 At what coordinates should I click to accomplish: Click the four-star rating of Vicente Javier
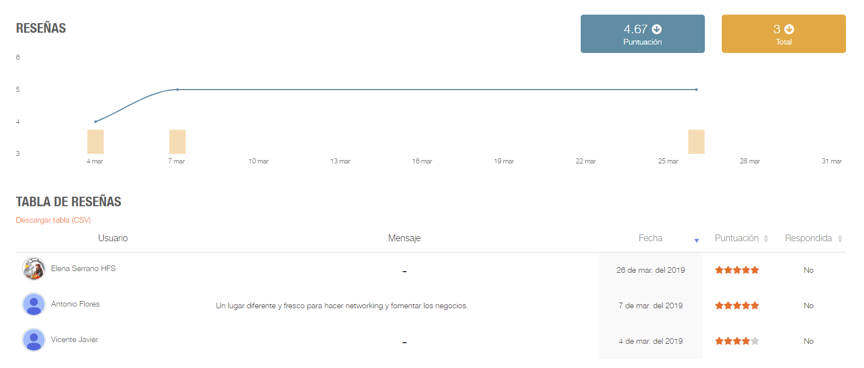737,341
